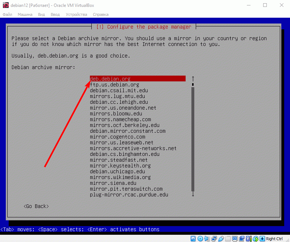Screen dimensions: 290x242
Task: Activate the Go Back button
Action: 36,206
